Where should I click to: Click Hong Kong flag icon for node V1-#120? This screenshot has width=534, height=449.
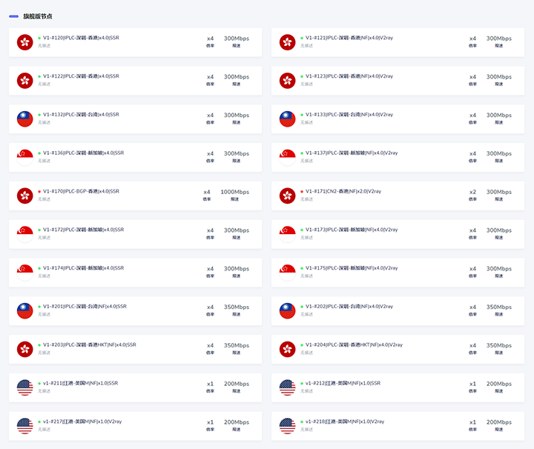coord(25,42)
